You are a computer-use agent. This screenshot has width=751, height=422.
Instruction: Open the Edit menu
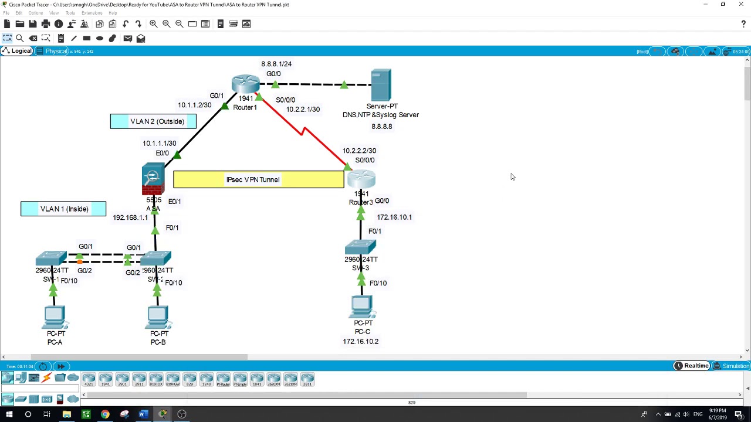pyautogui.click(x=19, y=13)
